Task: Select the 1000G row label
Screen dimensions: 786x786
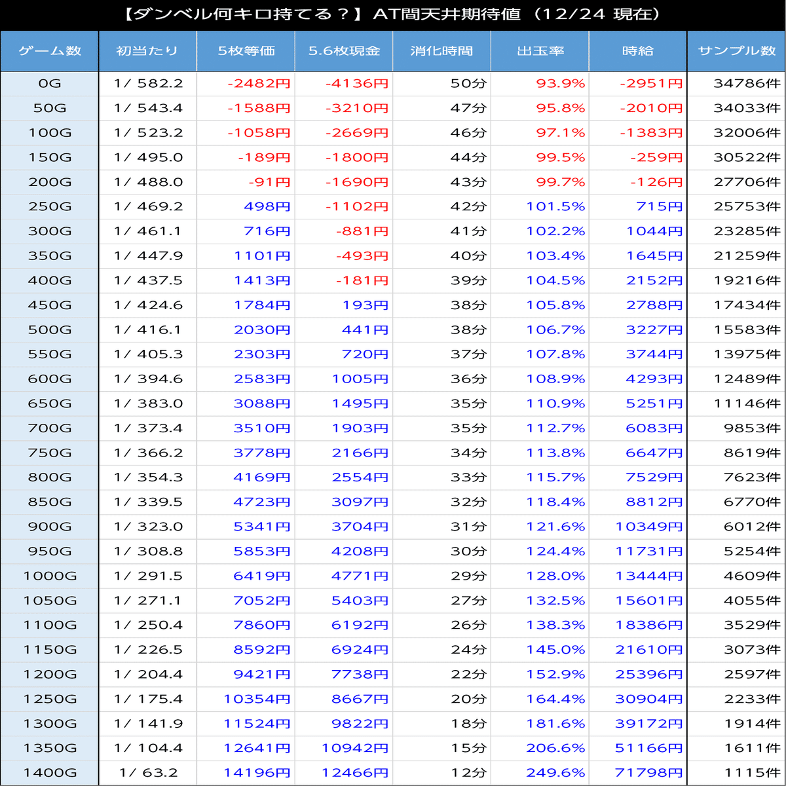Action: pyautogui.click(x=50, y=576)
